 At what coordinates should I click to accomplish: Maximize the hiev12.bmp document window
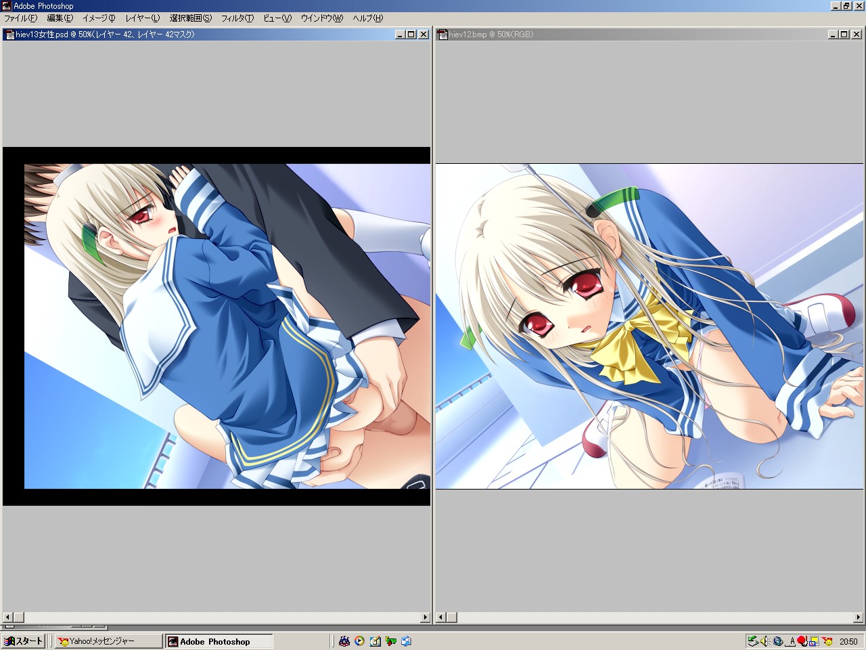click(844, 35)
